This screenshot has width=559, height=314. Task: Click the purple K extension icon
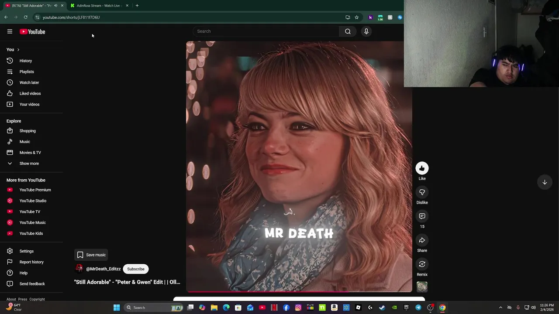tap(370, 17)
